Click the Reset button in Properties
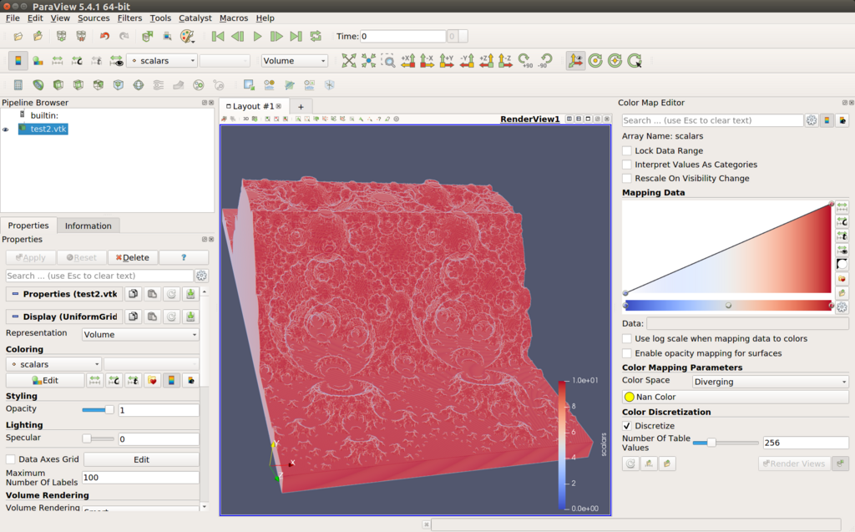The width and height of the screenshot is (855, 532). [81, 257]
